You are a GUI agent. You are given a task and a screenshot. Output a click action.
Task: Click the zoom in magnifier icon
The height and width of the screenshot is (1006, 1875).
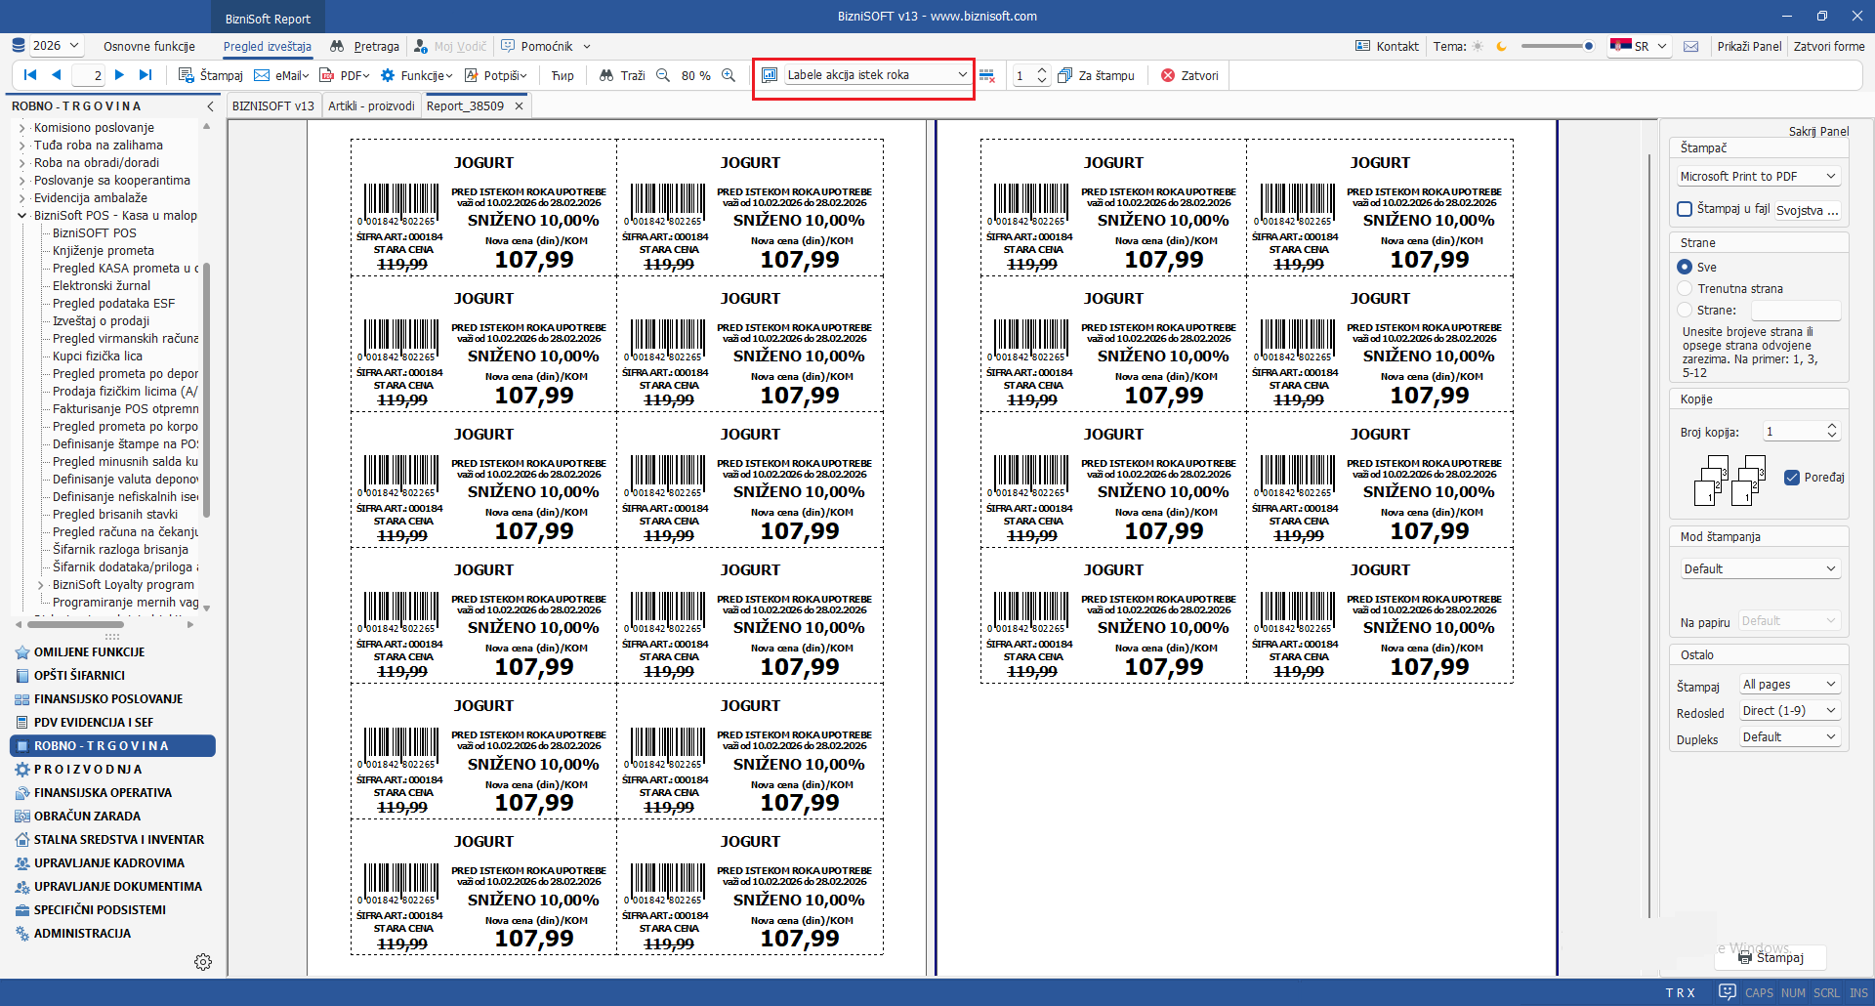pyautogui.click(x=729, y=75)
